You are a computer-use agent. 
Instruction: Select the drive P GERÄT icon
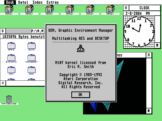(70, 10)
